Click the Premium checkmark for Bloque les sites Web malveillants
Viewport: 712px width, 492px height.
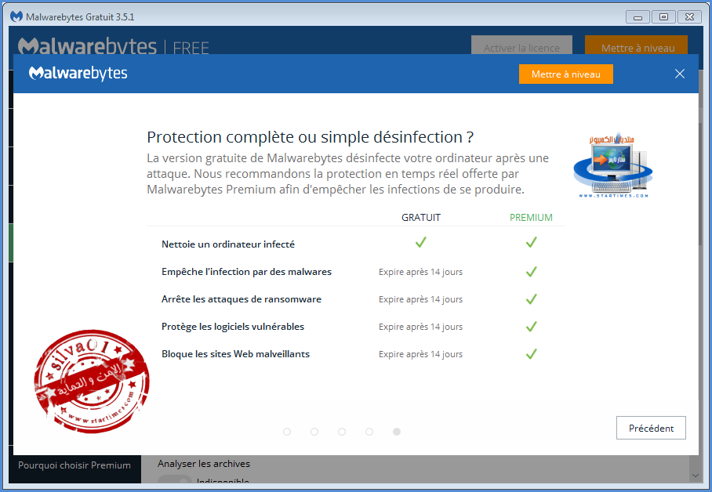(x=531, y=354)
